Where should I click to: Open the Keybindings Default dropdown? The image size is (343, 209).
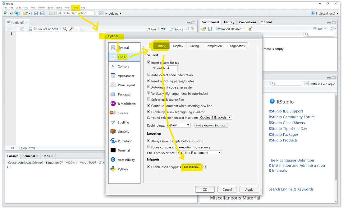coord(178,125)
